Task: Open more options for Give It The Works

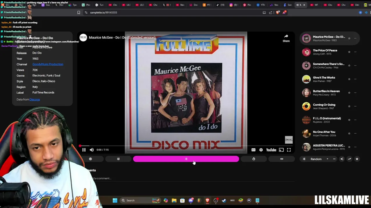Action: pos(355,79)
